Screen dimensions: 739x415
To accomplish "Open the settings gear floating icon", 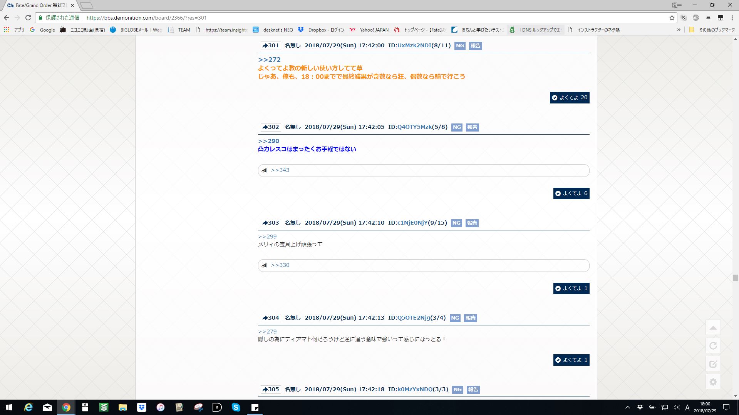I will pos(713,382).
